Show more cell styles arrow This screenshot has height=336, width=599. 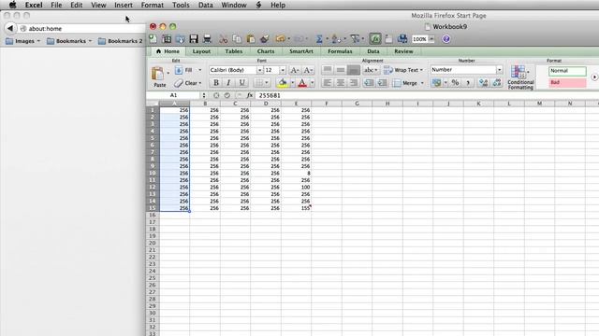point(594,77)
